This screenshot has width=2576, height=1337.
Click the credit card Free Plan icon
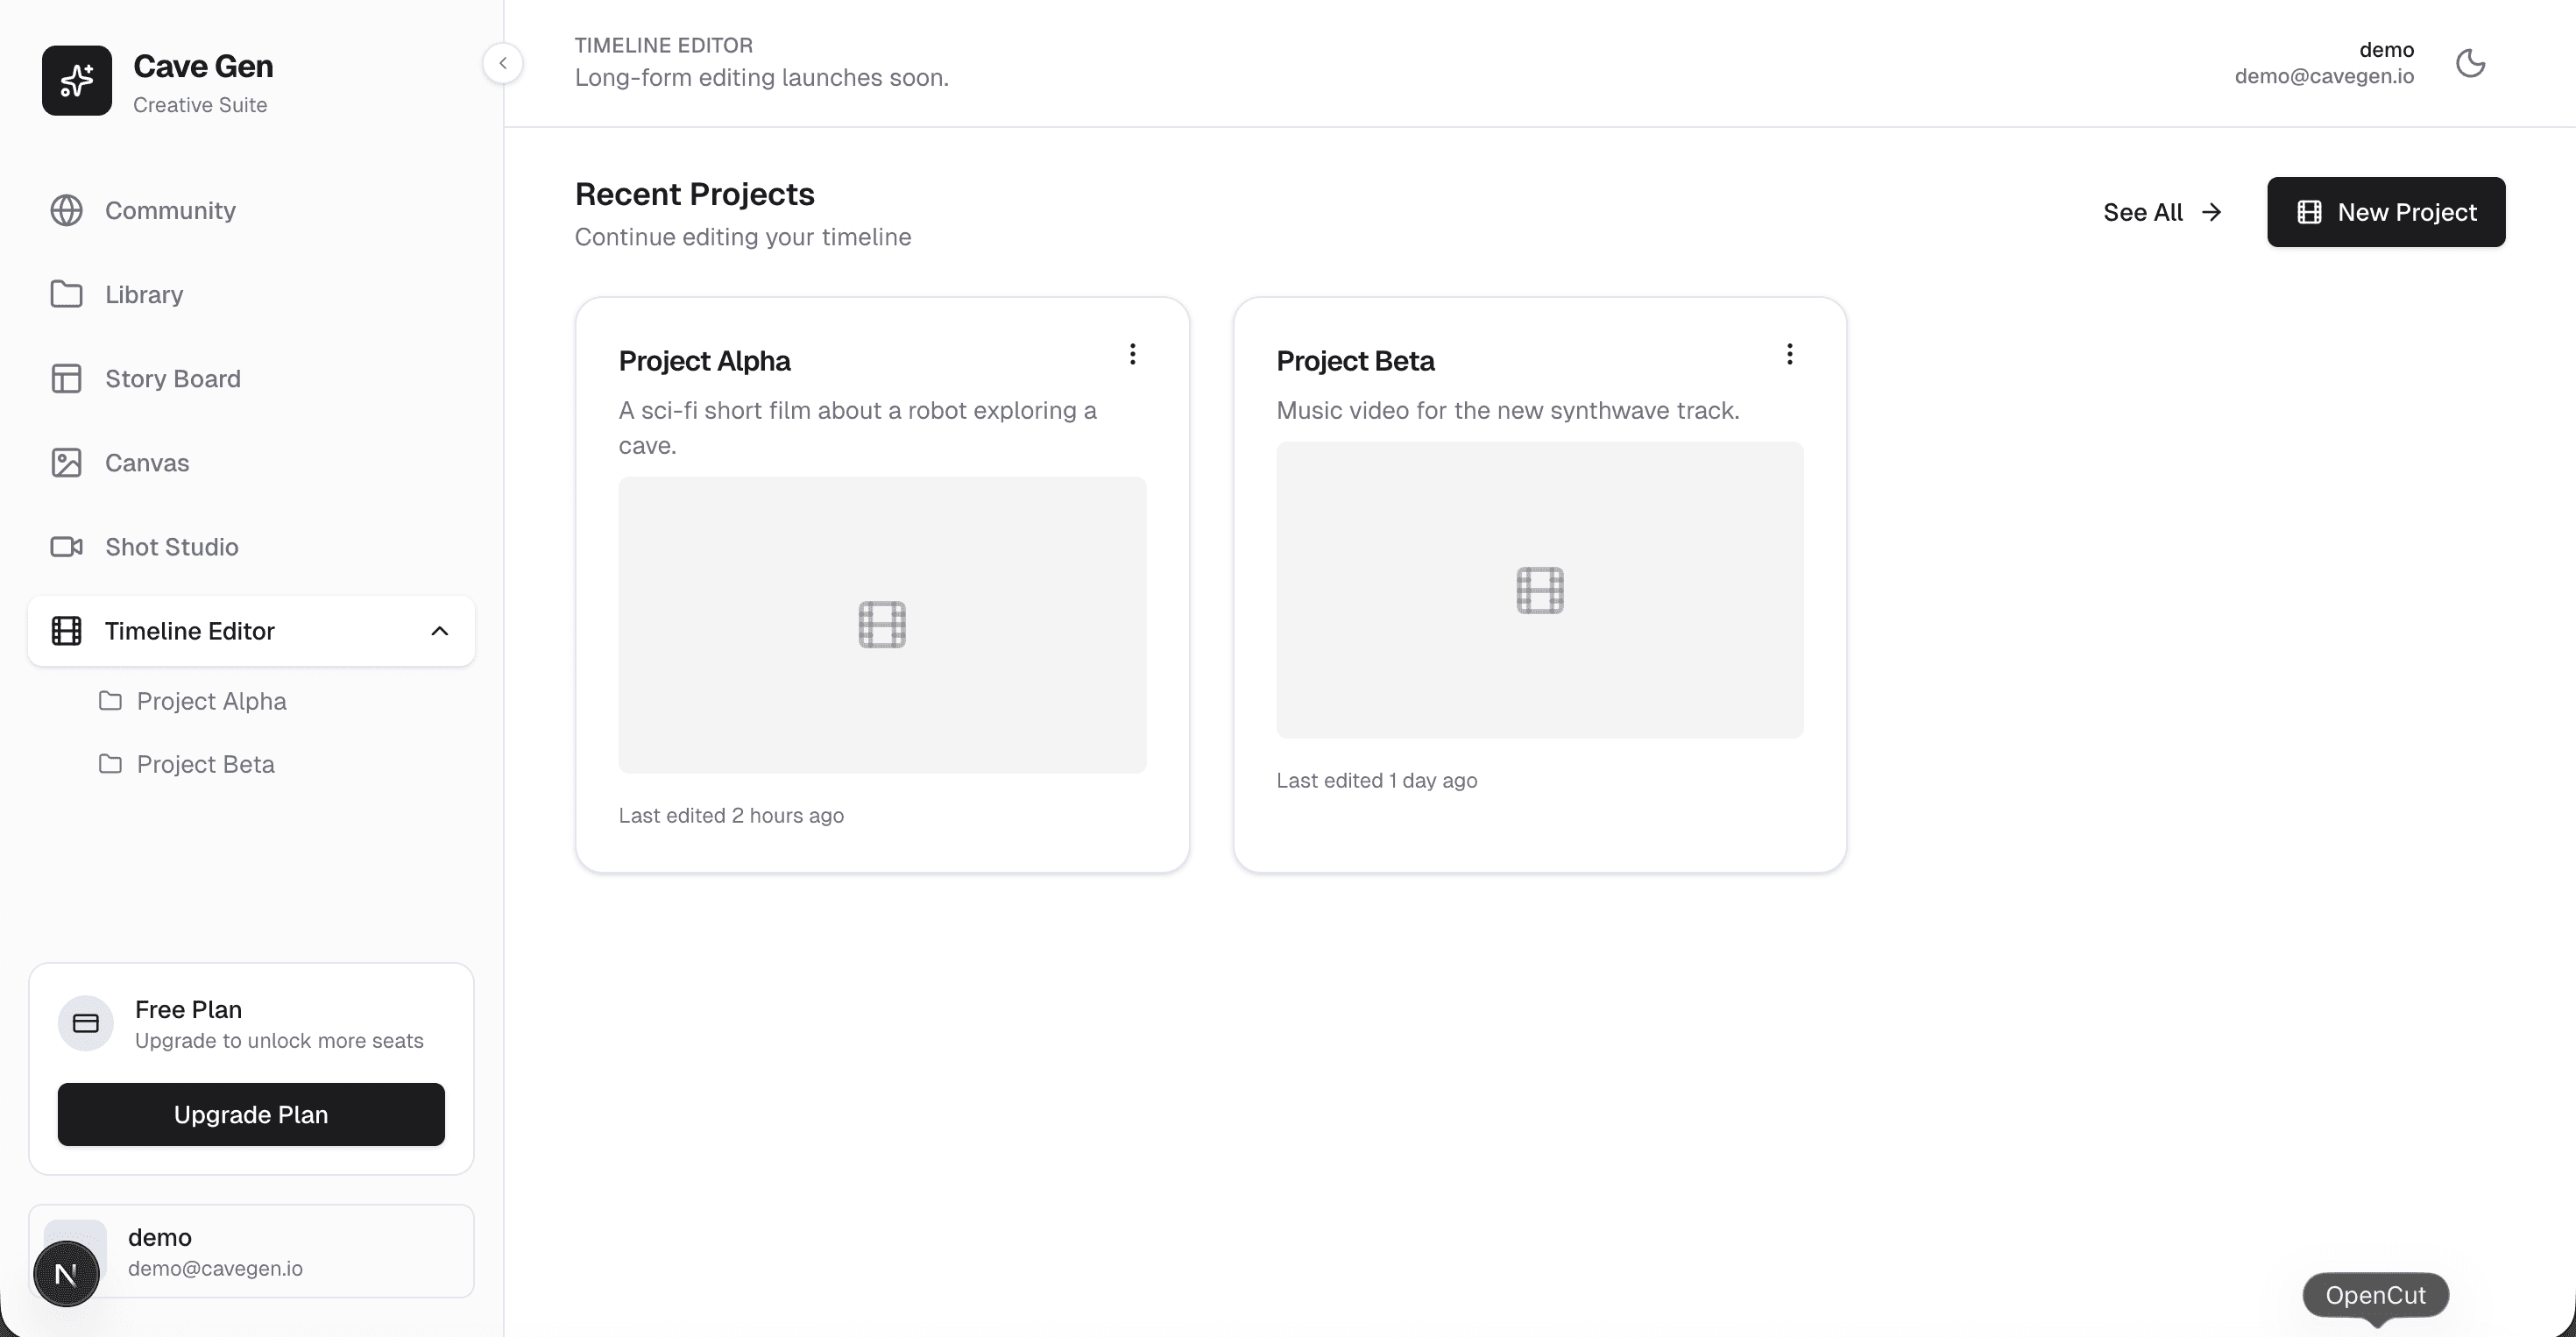point(86,1023)
